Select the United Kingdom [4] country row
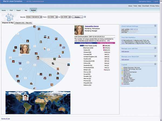Image resolution: width=162 pixels, height=121 pixels. 90,56
